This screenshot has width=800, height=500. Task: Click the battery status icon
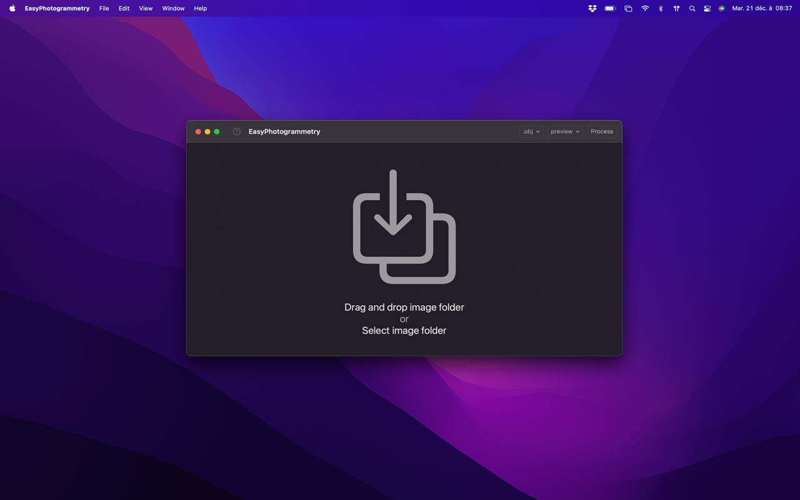[610, 9]
